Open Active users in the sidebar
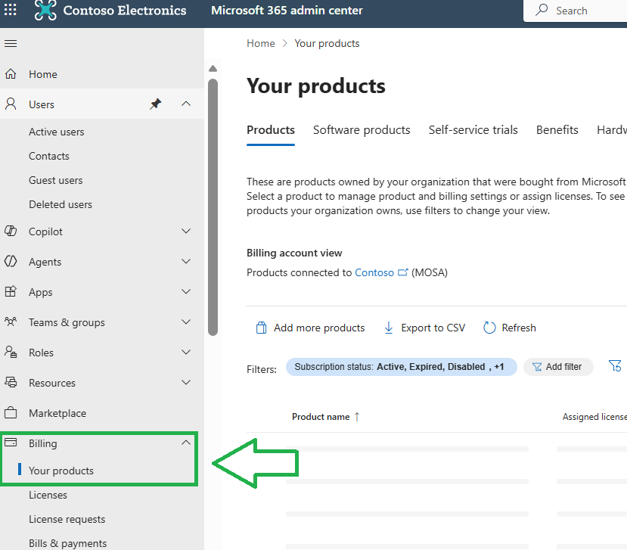Viewport: 627px width, 550px height. click(x=57, y=132)
